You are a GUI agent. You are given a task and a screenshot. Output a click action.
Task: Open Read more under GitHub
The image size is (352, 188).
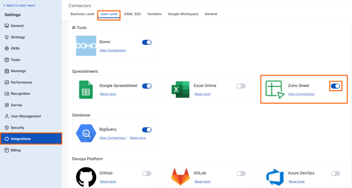[x=108, y=181]
